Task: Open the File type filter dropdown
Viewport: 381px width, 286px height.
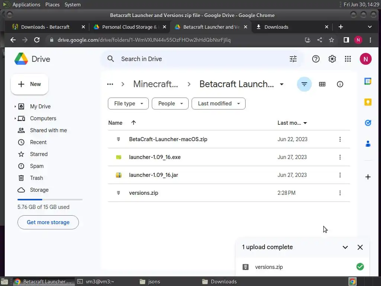Action: [x=128, y=104]
